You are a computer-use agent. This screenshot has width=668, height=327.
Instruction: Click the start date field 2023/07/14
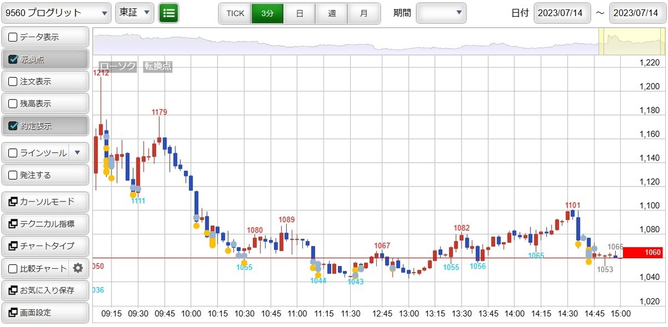click(x=562, y=13)
